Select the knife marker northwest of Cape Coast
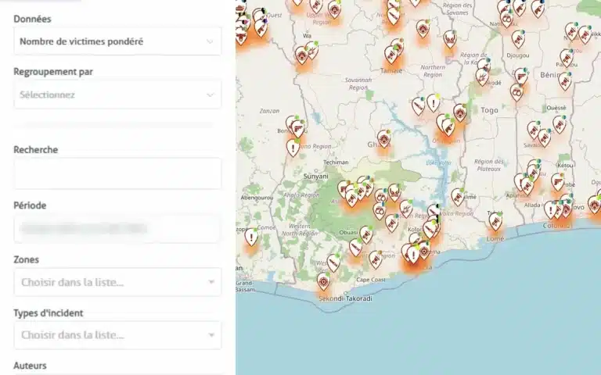 click(x=333, y=262)
